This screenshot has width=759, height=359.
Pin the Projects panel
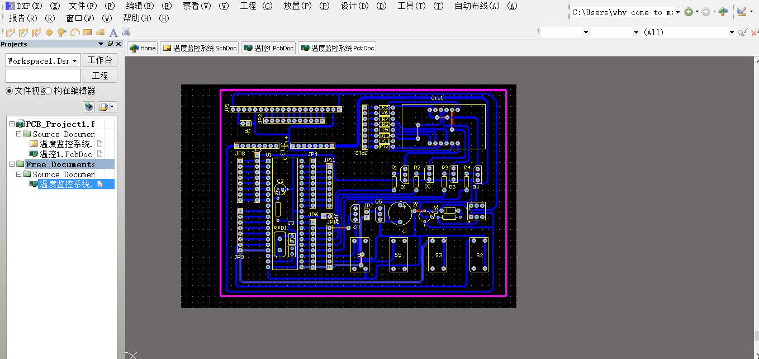(x=110, y=44)
